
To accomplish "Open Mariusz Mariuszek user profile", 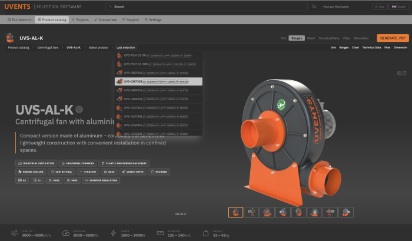I will tap(336, 6).
